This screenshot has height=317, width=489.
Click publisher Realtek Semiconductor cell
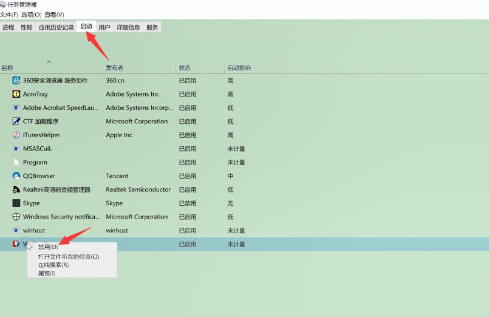pos(138,189)
